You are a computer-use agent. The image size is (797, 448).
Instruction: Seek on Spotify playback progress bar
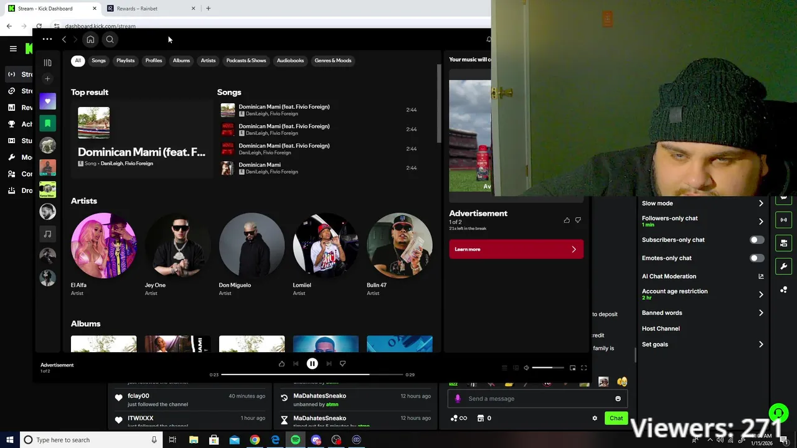click(x=312, y=375)
